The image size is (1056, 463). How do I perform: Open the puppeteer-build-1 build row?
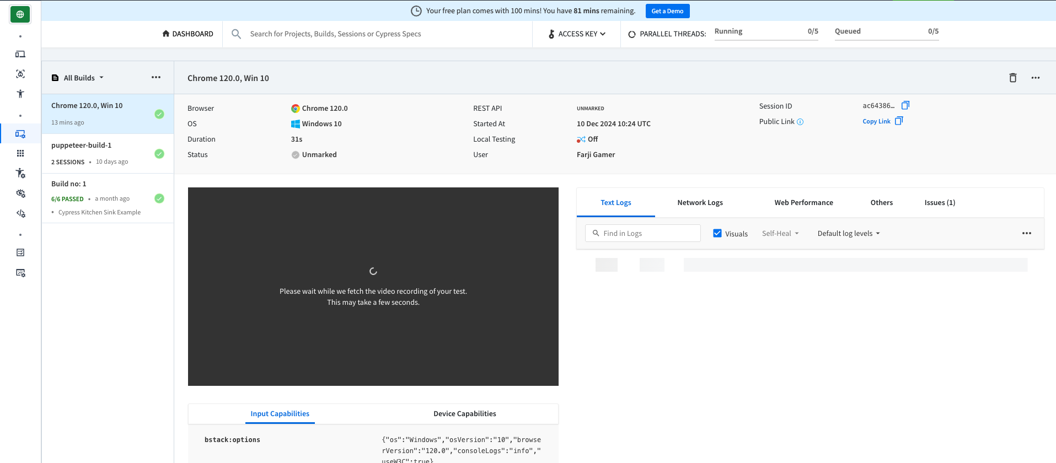point(108,154)
